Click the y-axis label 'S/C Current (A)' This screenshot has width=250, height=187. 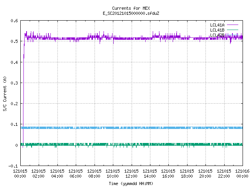click(5, 93)
